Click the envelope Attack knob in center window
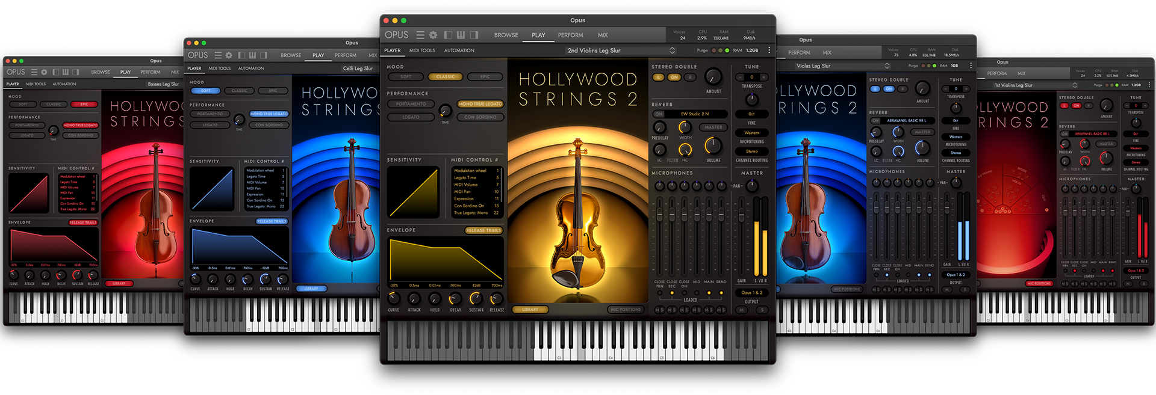 (414, 298)
